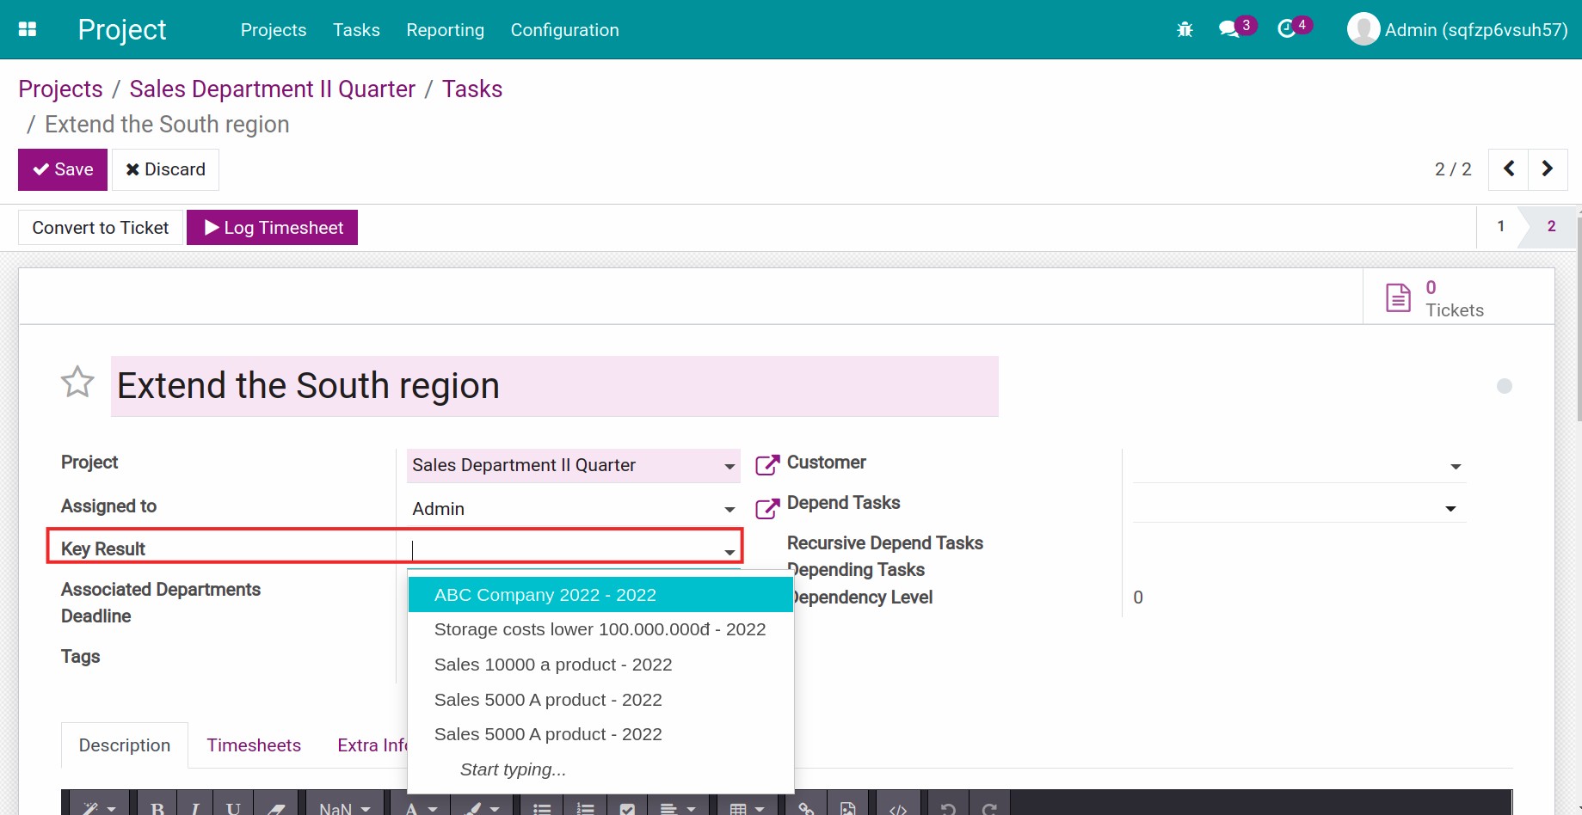This screenshot has height=815, width=1582.
Task: Open the Configuration menu
Action: (564, 29)
